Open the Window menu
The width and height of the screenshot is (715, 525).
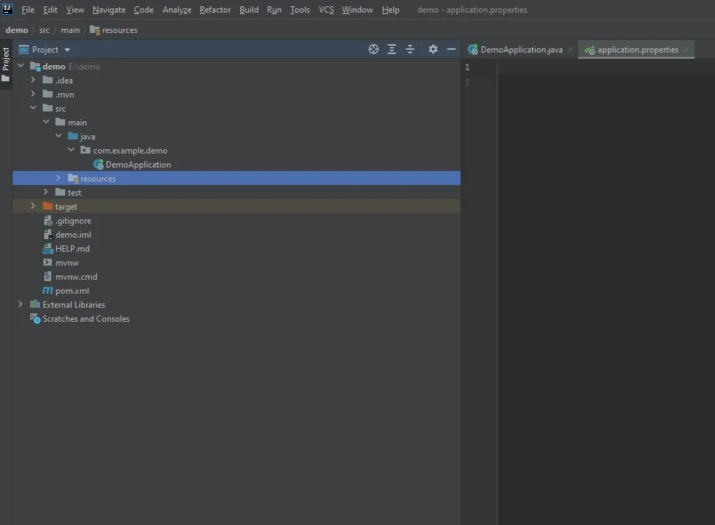(357, 10)
